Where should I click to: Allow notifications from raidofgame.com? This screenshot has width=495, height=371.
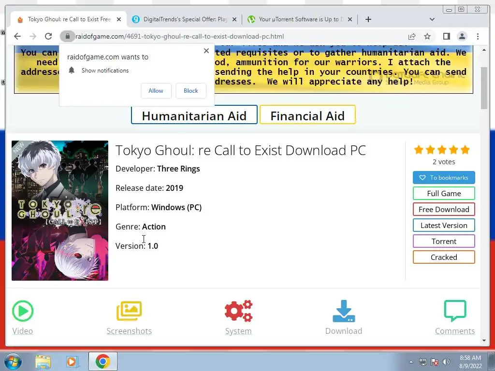coord(156,91)
